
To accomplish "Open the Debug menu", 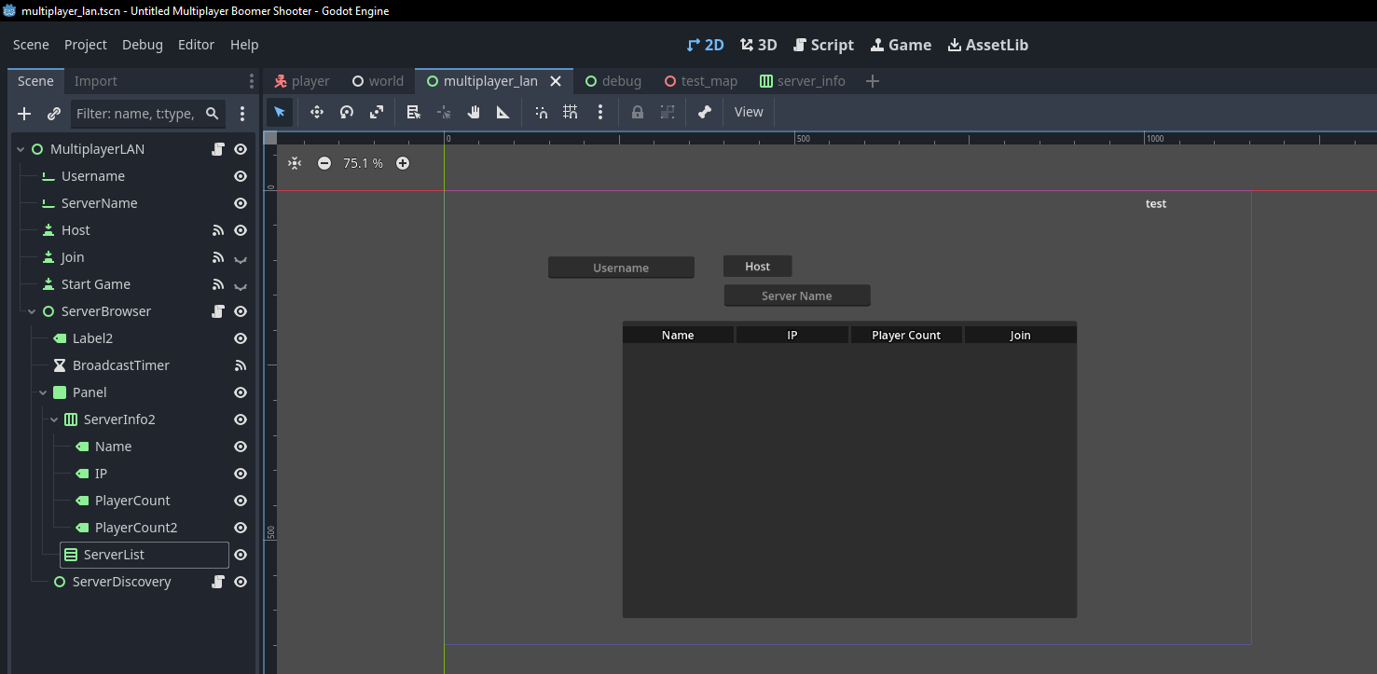I will [142, 45].
